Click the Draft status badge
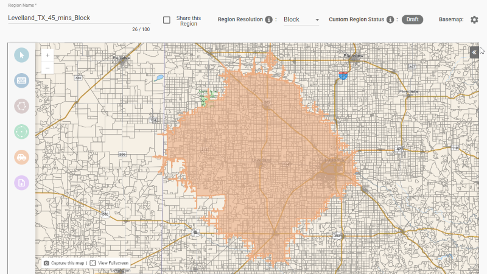The height and width of the screenshot is (274, 487). (x=412, y=19)
